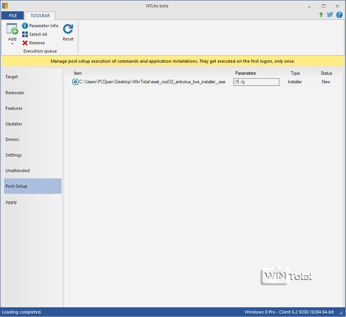Open the Twitter bird icon
The height and width of the screenshot is (317, 346).
click(x=330, y=15)
